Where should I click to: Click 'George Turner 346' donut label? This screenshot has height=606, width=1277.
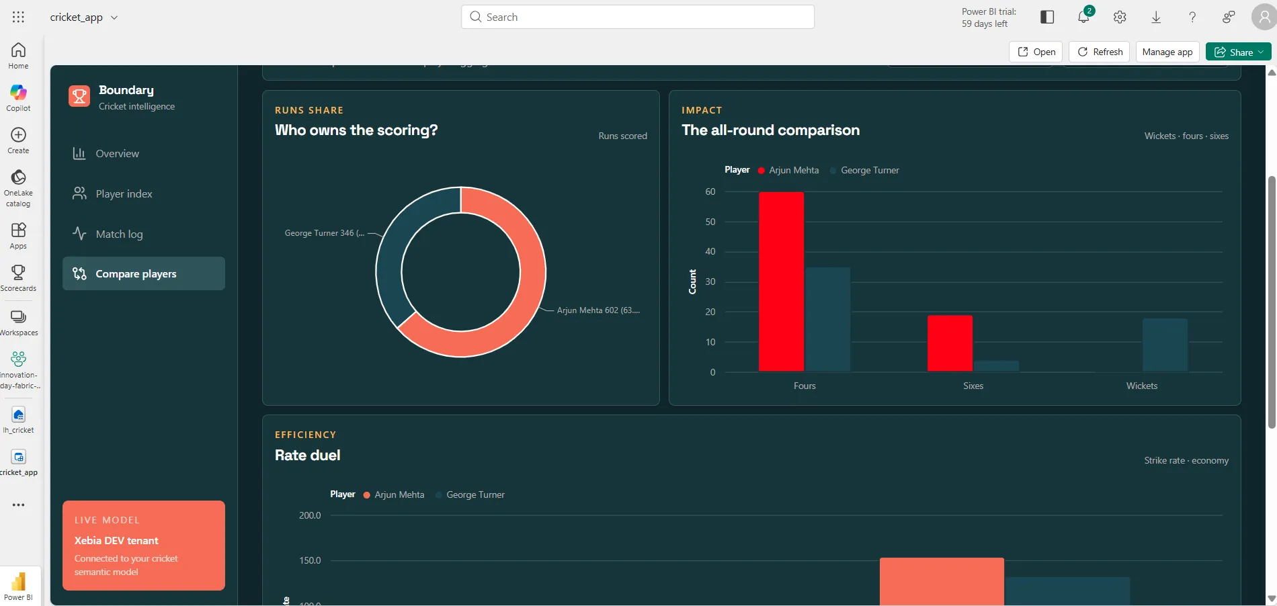(x=325, y=233)
